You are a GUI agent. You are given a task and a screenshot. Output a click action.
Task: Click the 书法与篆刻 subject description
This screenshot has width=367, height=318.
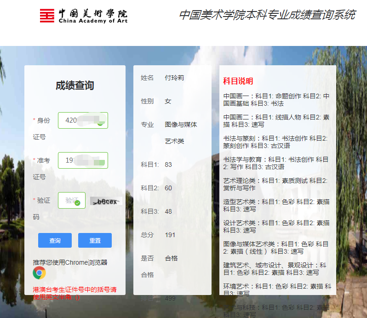pos(275,142)
